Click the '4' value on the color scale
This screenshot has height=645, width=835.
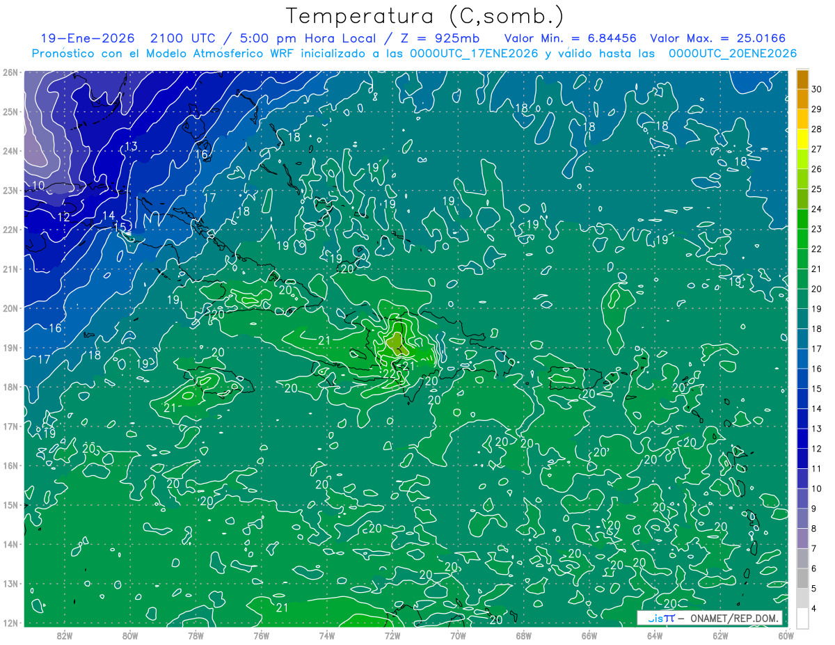pyautogui.click(x=813, y=609)
